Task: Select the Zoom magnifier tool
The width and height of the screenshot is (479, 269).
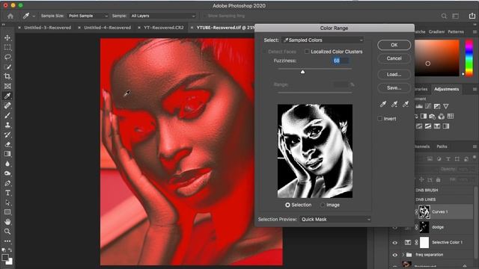Action: click(x=7, y=232)
